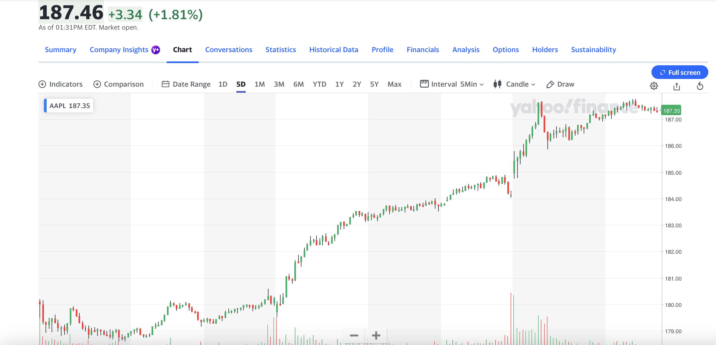Select the 5D range
The image size is (716, 345).
point(241,84)
